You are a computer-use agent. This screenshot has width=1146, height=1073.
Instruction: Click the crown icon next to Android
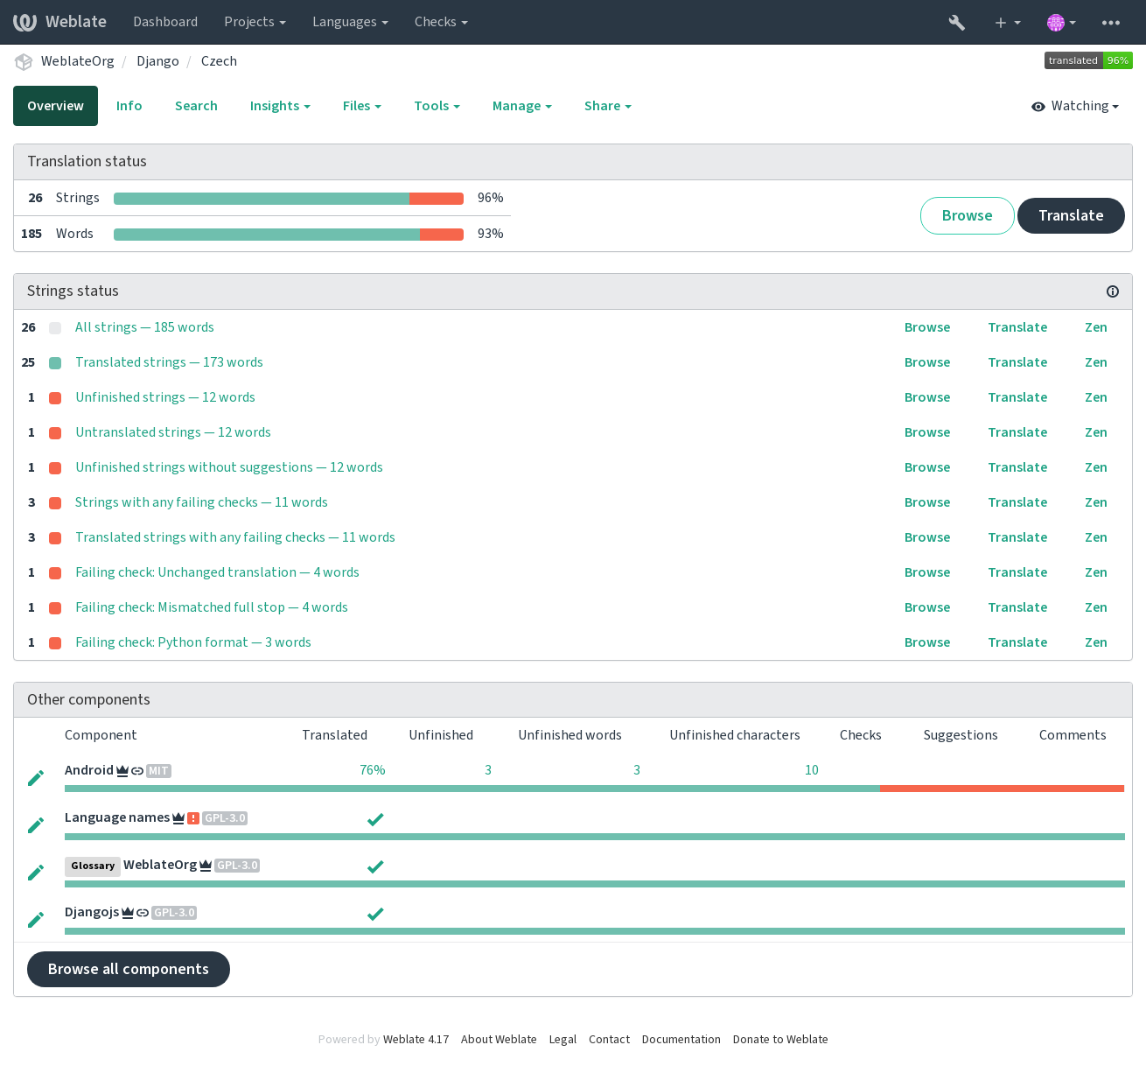(x=122, y=771)
